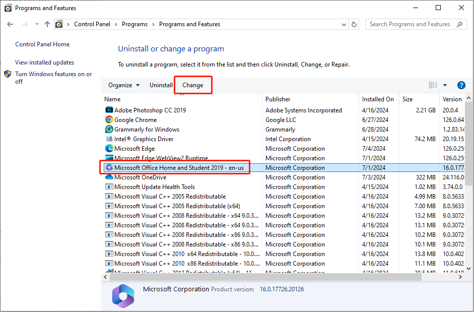Sort by the Size column header

pos(419,99)
